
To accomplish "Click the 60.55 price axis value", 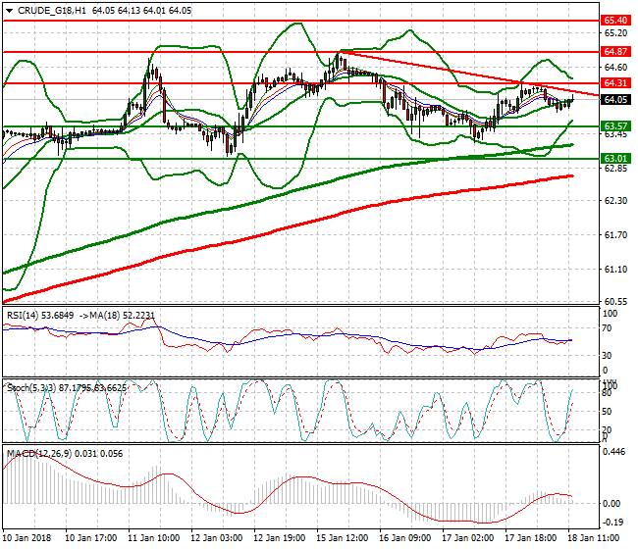I will (615, 302).
